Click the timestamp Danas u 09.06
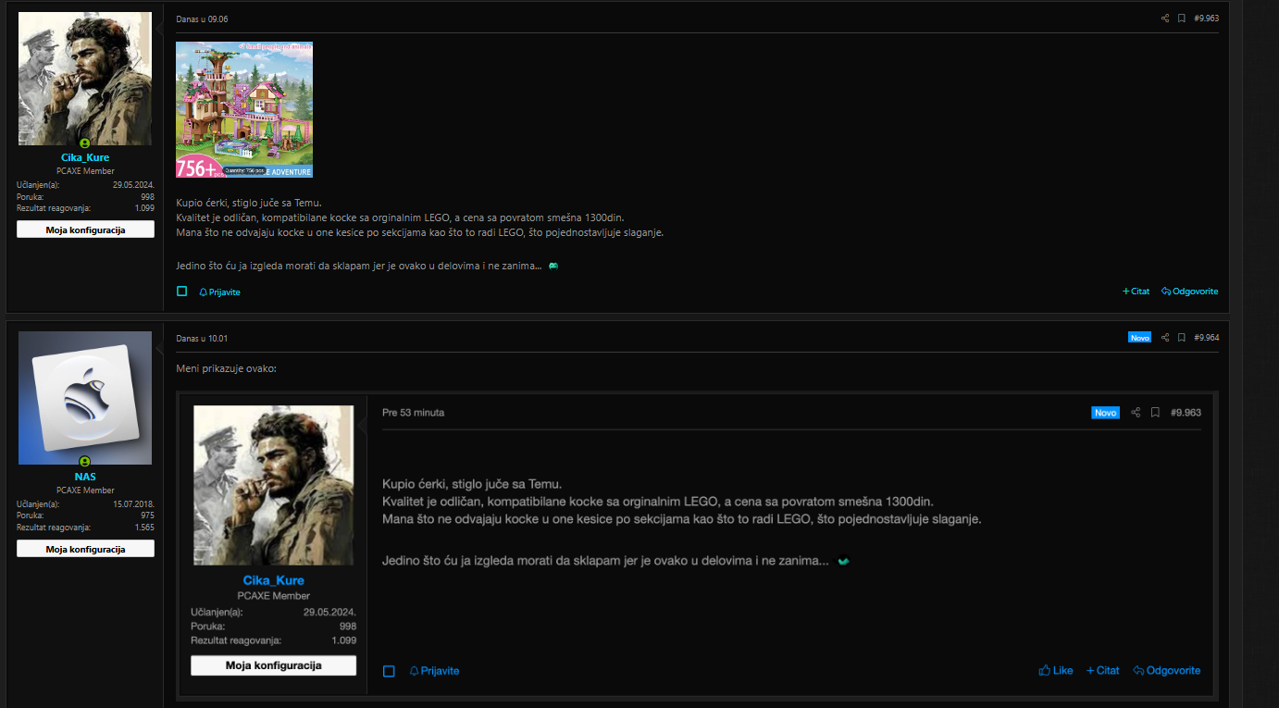The height and width of the screenshot is (708, 1279). click(x=202, y=19)
